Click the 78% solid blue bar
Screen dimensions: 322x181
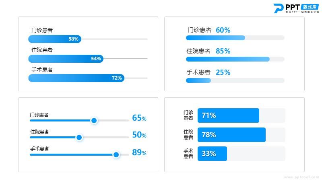(x=232, y=135)
